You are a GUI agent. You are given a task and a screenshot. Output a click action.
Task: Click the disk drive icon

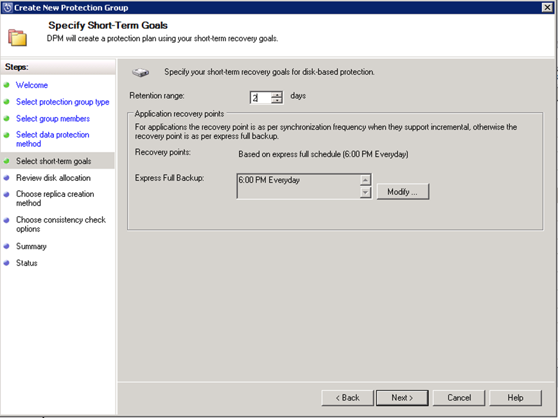point(141,72)
